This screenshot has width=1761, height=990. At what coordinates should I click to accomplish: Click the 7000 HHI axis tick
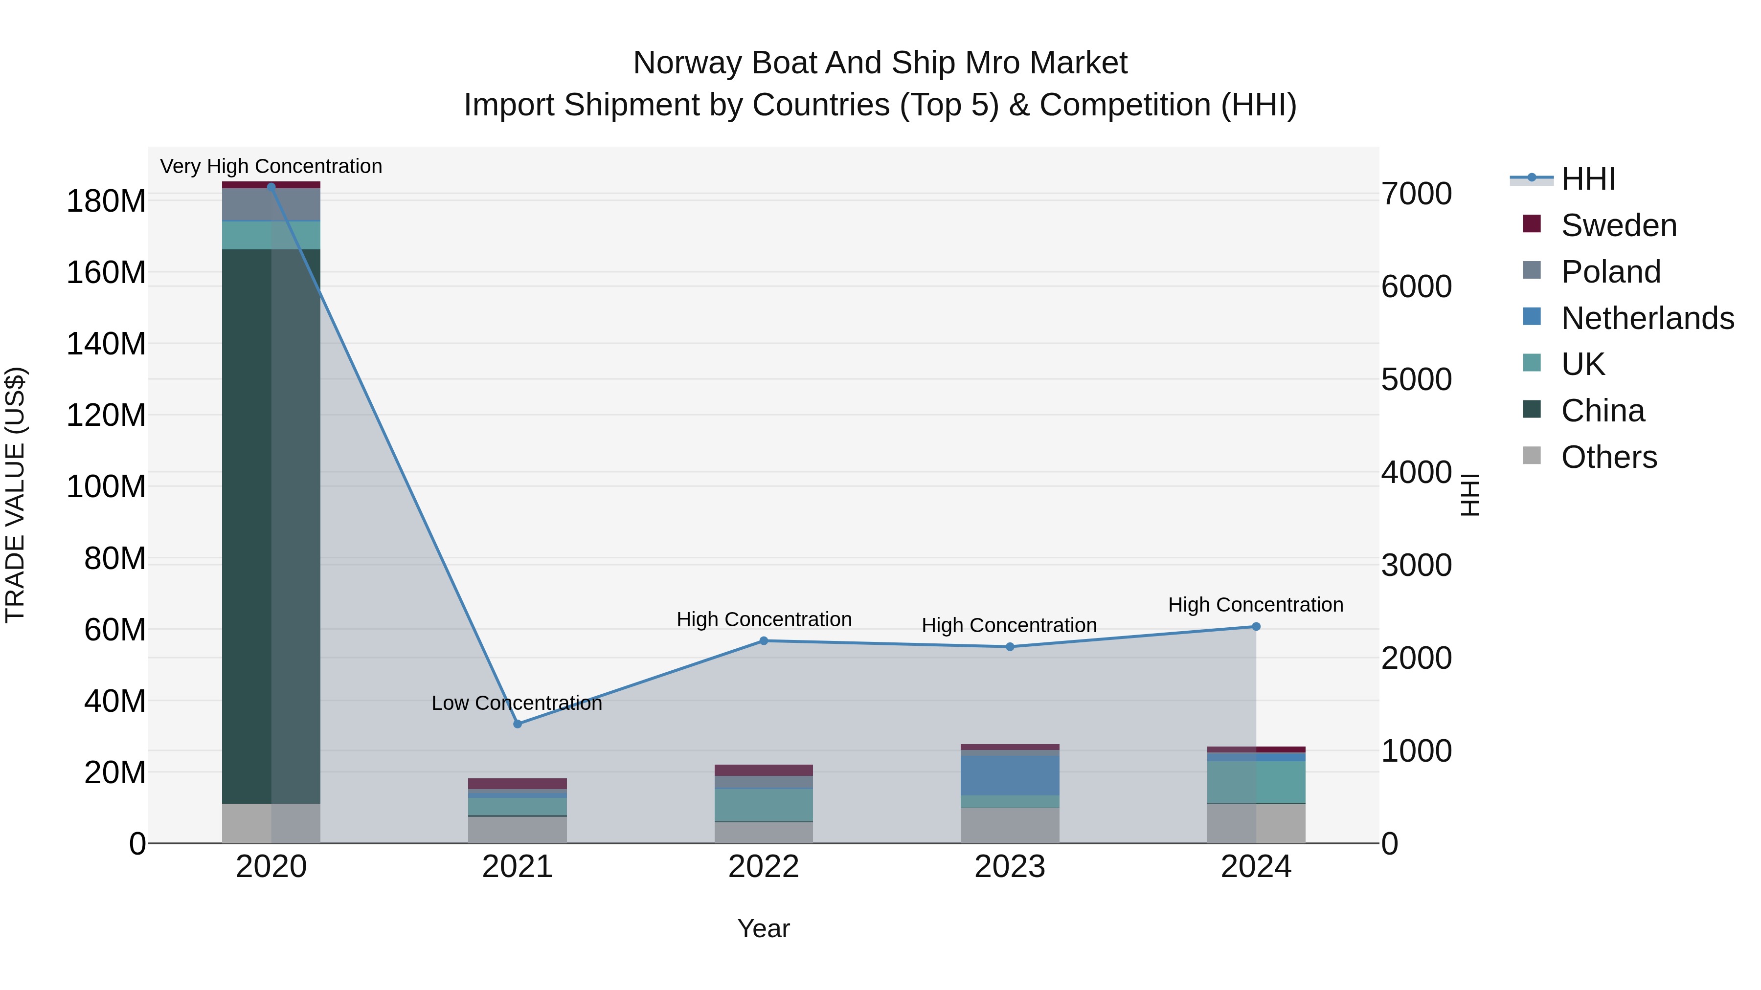tap(1417, 194)
